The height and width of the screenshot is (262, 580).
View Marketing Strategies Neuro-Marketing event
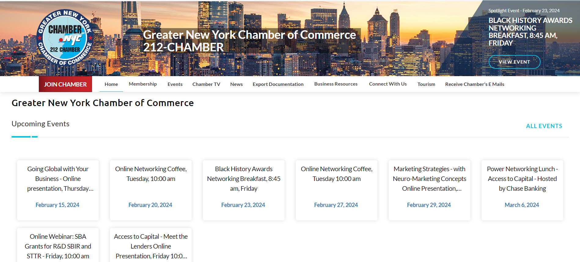click(x=429, y=179)
